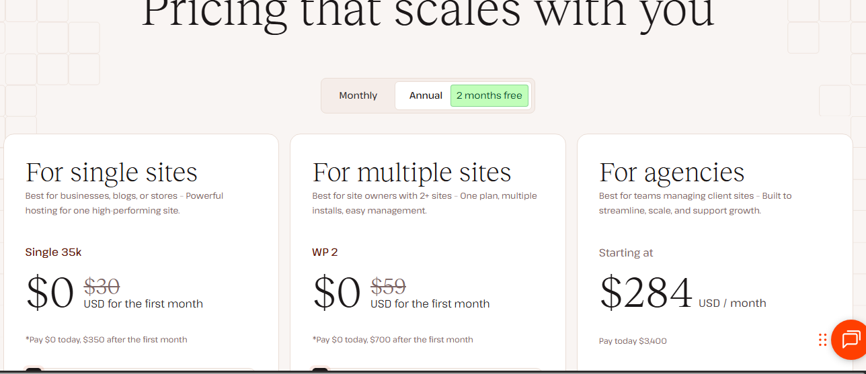This screenshot has height=374, width=866.
Task: Select the 'WP 2' plan label
Action: (x=325, y=252)
